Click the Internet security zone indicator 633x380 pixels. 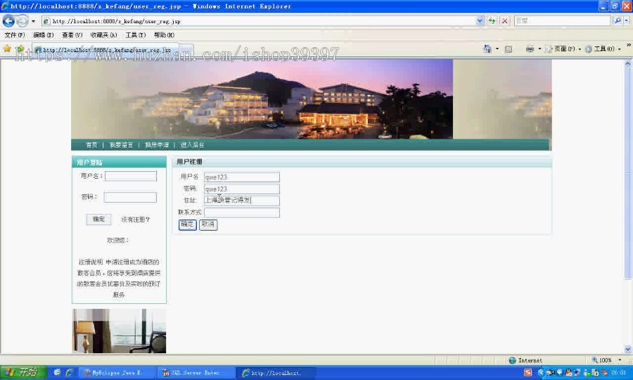tap(525, 360)
